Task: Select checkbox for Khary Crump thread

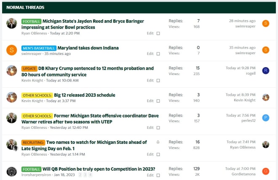Action: (x=158, y=81)
